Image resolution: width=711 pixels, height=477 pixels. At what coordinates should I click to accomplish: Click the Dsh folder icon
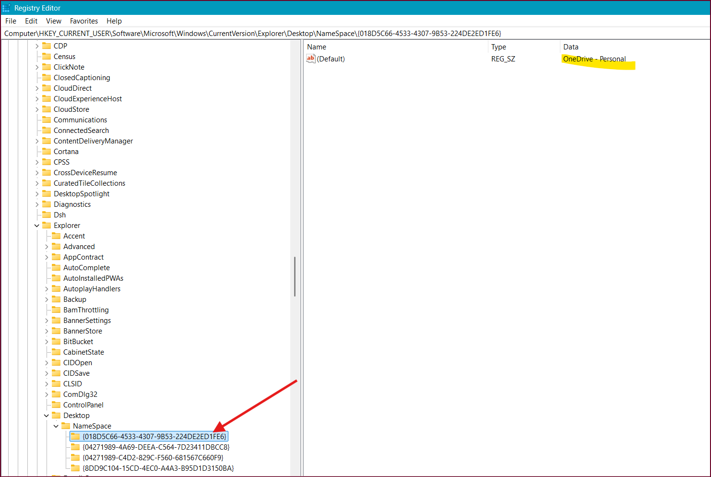coord(47,215)
